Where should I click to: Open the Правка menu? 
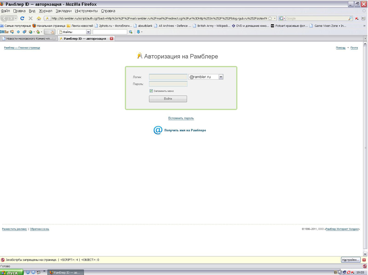coord(19,11)
